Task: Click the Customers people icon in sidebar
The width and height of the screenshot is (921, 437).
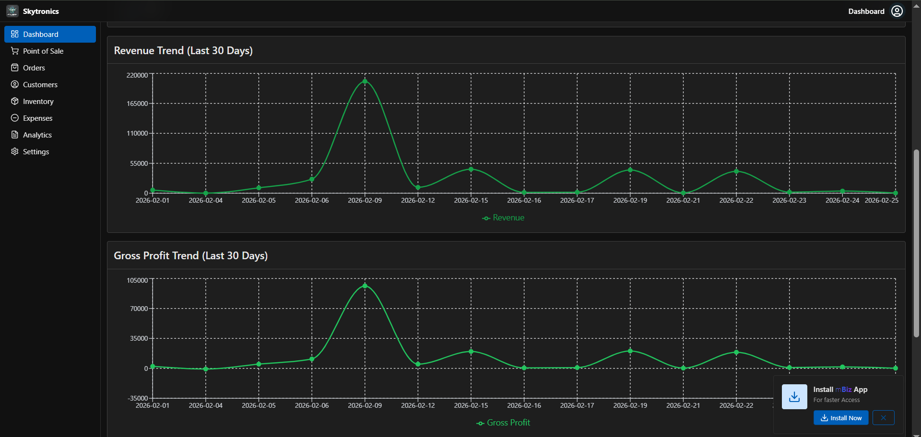Action: [14, 84]
